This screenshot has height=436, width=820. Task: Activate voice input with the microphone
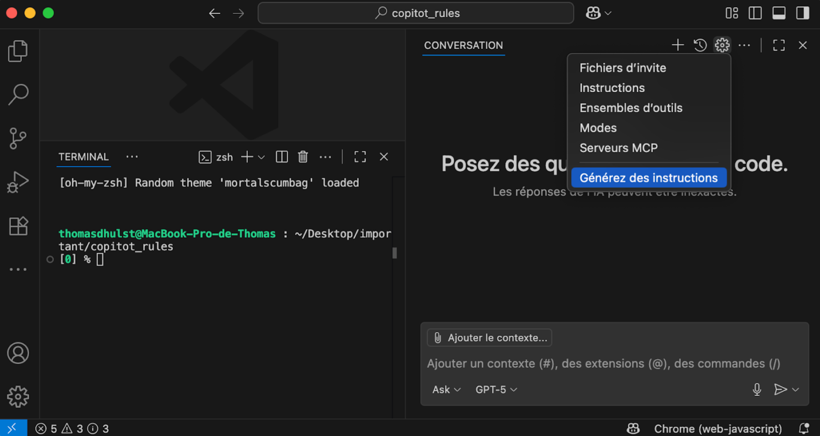756,389
